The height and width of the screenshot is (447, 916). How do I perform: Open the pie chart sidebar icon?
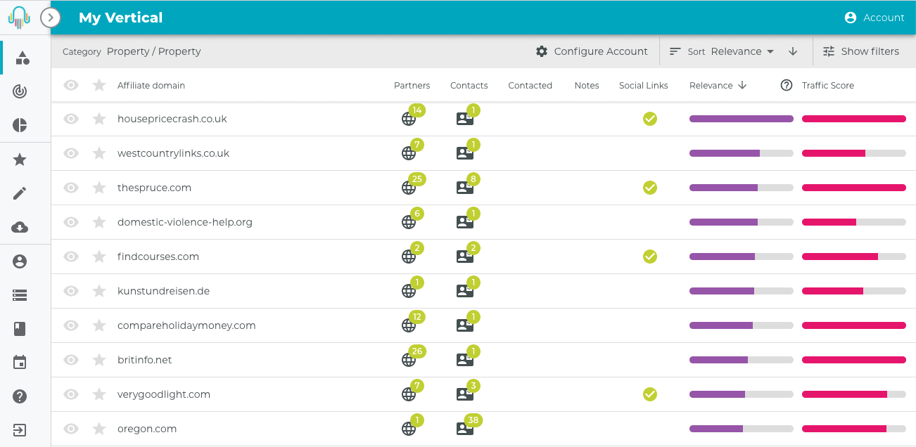click(20, 125)
